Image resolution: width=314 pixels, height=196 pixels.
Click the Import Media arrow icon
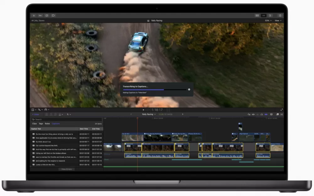tap(34, 15)
